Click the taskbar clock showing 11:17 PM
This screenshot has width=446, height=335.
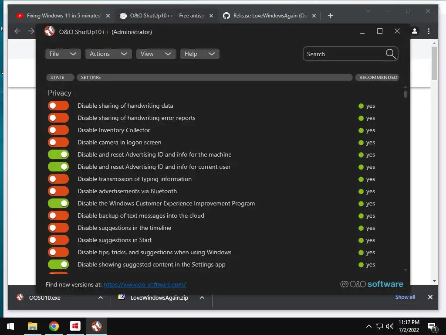[409, 326]
